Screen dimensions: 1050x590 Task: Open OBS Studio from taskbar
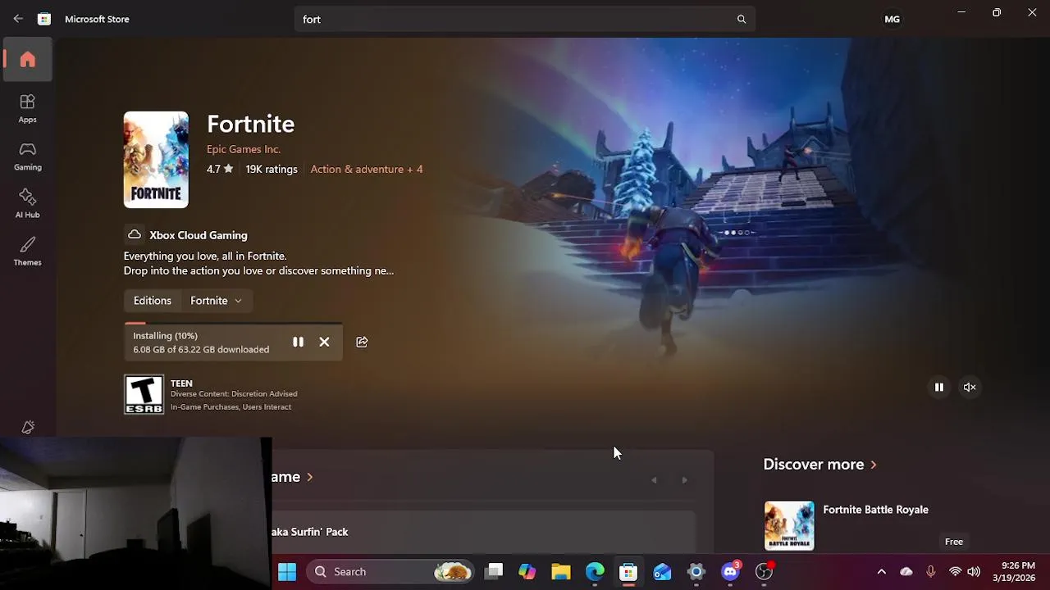tap(764, 571)
